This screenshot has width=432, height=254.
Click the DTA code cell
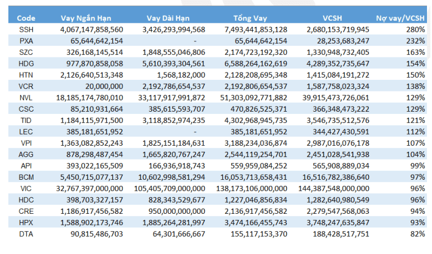26,234
